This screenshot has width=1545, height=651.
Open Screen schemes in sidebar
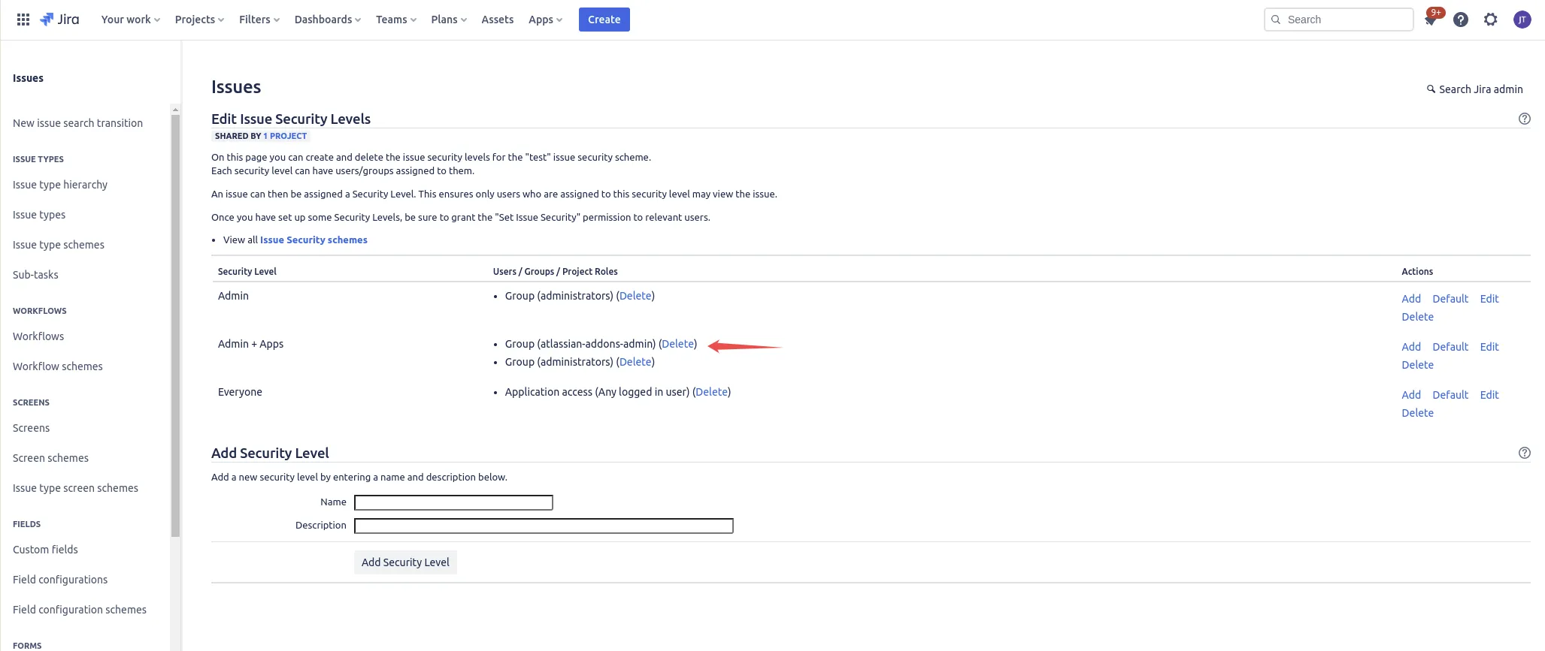pos(50,458)
